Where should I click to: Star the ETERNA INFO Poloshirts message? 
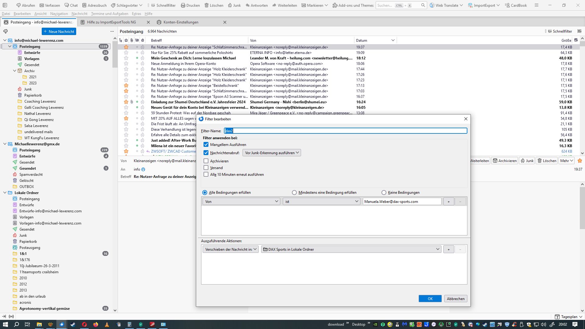click(126, 53)
